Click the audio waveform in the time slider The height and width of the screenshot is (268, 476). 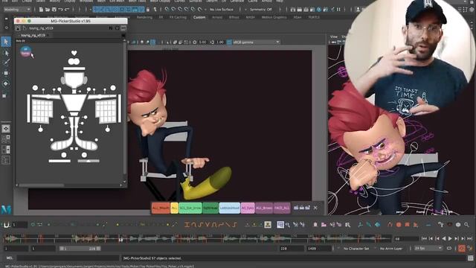pos(196,239)
